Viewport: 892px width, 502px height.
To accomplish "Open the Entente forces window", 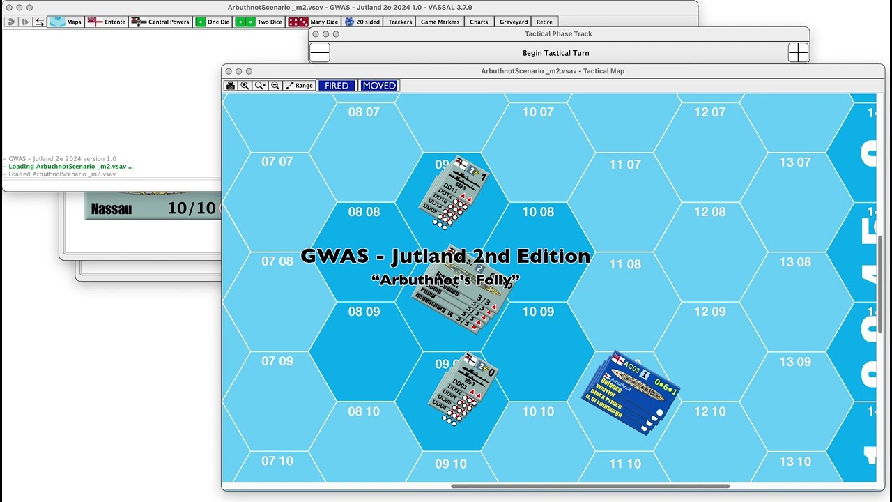I will tap(106, 22).
